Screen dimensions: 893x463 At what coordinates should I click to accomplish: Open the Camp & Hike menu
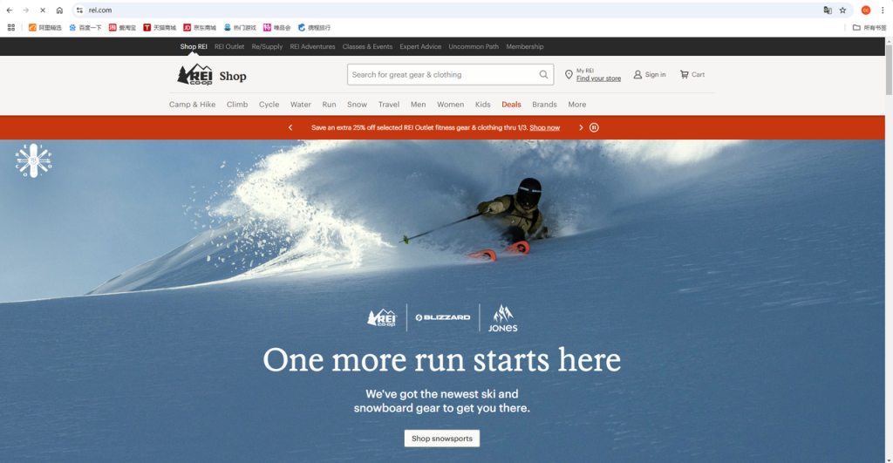pyautogui.click(x=192, y=105)
